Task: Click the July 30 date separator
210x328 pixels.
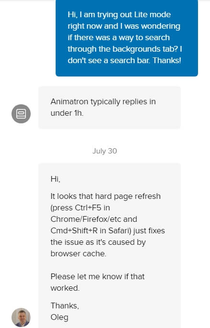Action: tap(105, 151)
